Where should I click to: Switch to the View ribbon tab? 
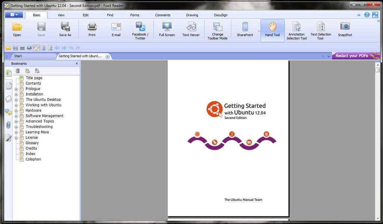pyautogui.click(x=61, y=15)
